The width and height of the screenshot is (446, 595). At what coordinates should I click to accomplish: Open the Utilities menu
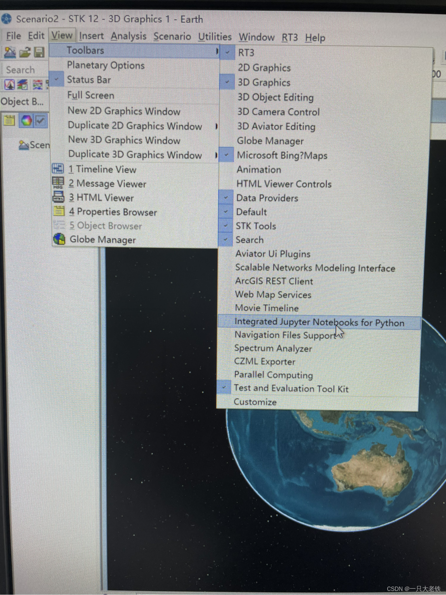pos(215,37)
